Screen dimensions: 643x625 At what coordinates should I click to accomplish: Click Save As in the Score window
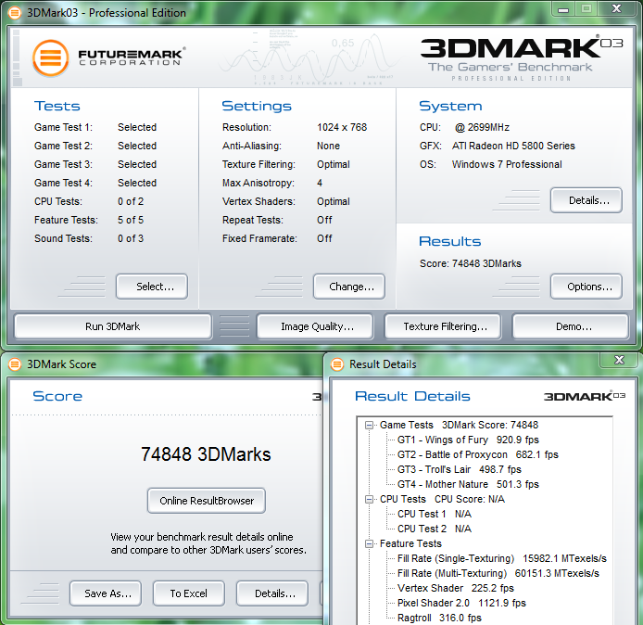(106, 593)
